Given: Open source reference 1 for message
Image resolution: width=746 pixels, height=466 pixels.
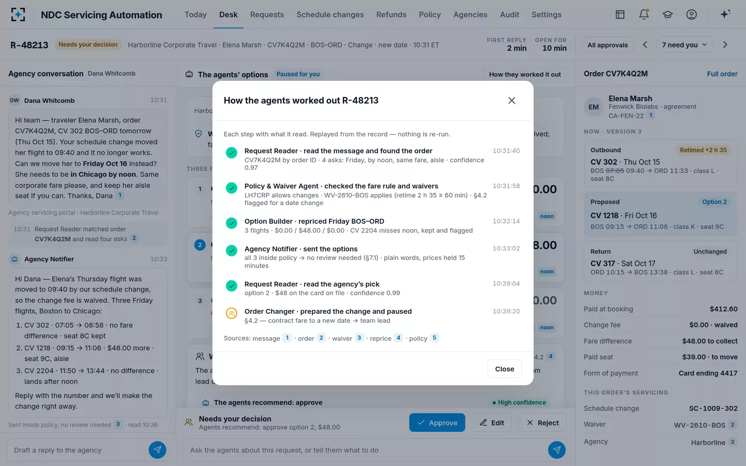Looking at the screenshot, I should click(287, 338).
